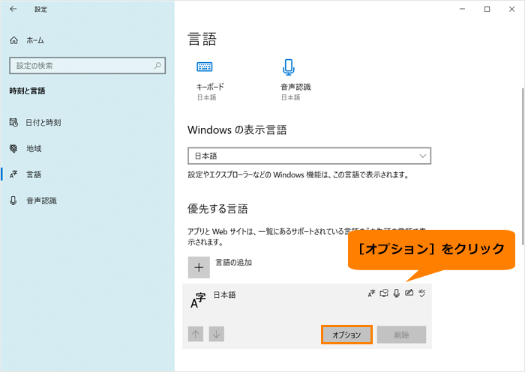Click the 削除 button
Viewport: 525px width, 372px height.
(401, 335)
